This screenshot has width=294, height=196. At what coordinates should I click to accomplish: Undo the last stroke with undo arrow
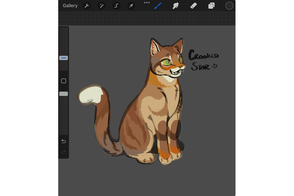click(64, 141)
